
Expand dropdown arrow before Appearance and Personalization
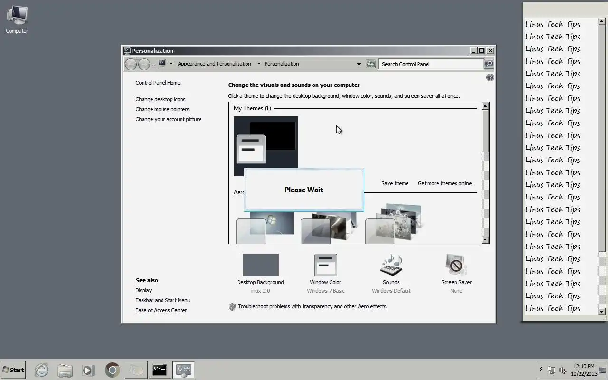(x=171, y=64)
